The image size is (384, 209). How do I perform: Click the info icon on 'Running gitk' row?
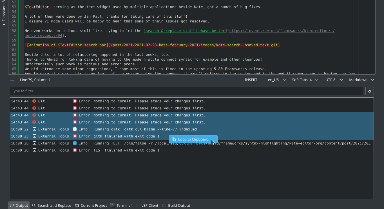pyautogui.click(x=75, y=129)
